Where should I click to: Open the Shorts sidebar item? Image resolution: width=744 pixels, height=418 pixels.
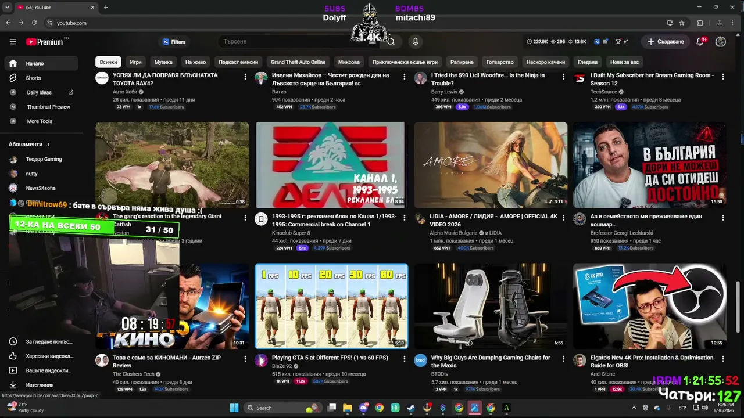[x=42, y=78]
